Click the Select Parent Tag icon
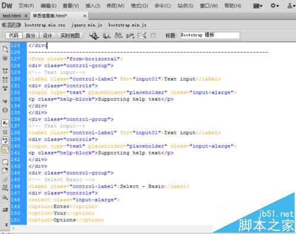Image resolution: width=296 pixels, height=234 pixels. [x=5, y=101]
